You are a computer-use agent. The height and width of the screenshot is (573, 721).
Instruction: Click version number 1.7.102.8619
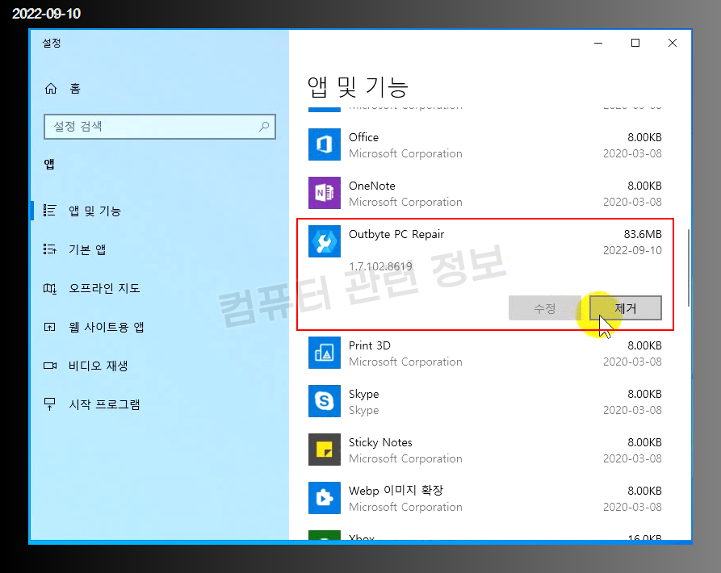[x=380, y=266]
